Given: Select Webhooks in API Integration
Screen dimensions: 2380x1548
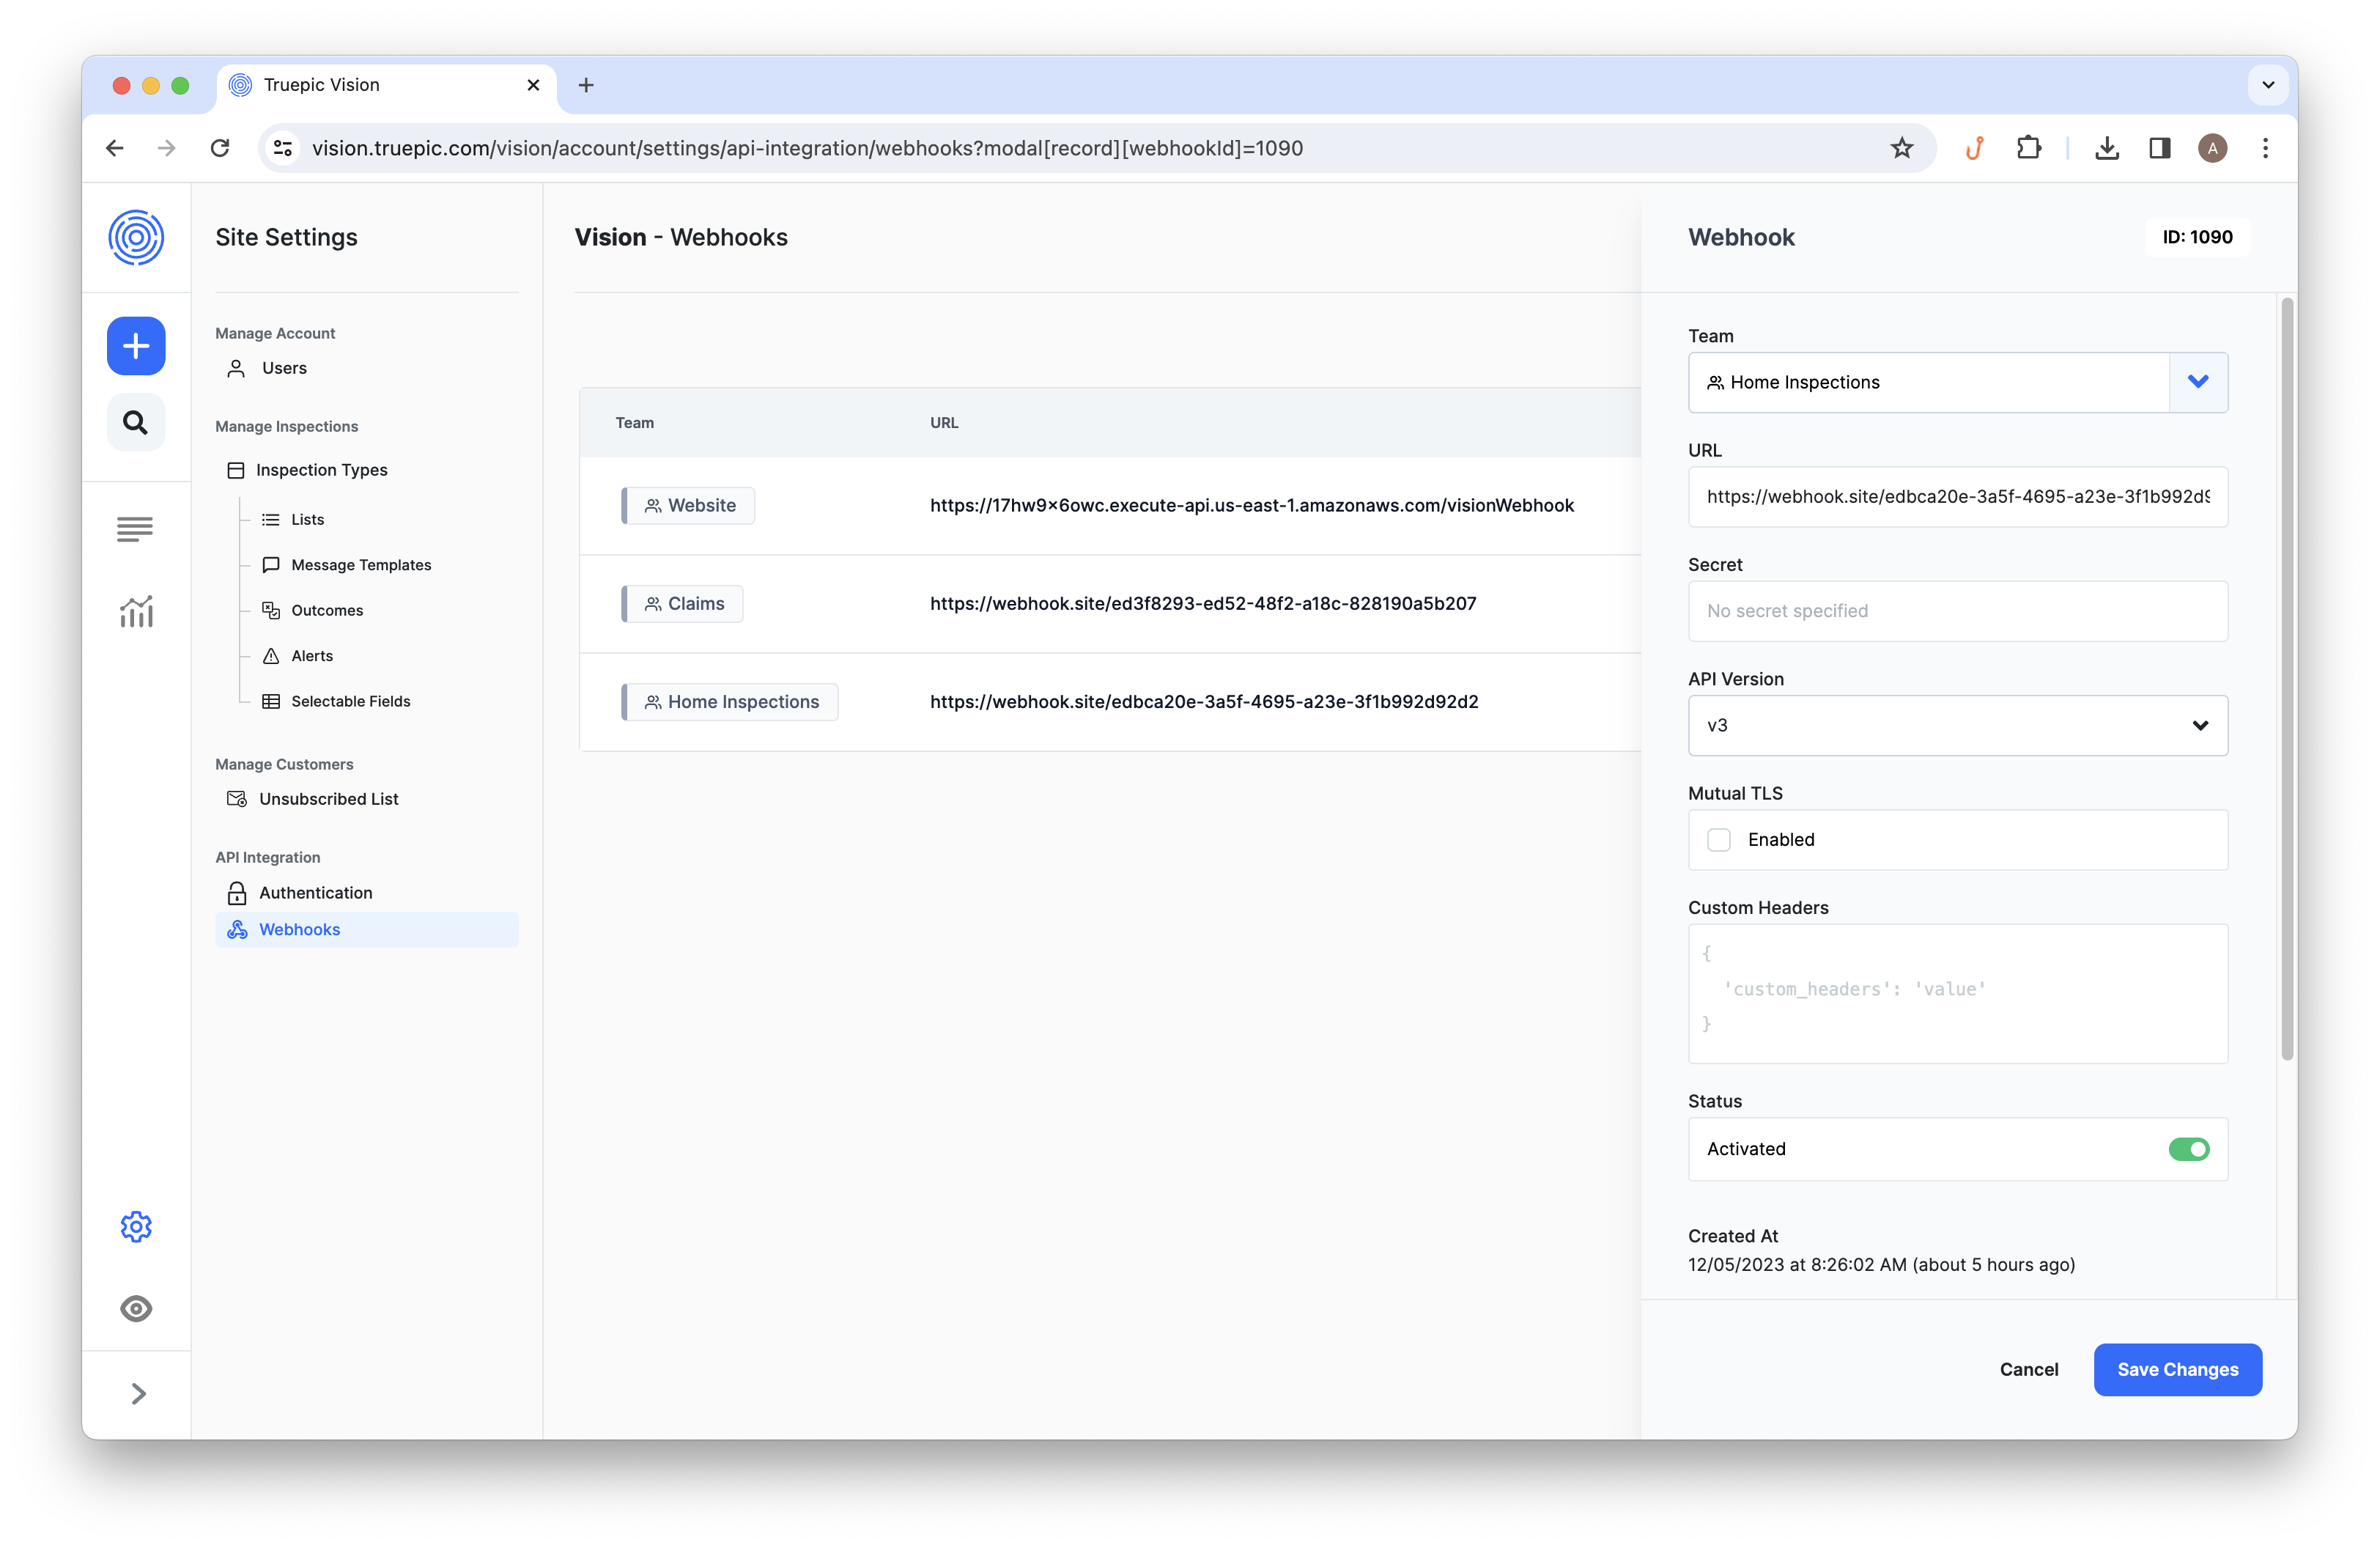Looking at the screenshot, I should coord(366,929).
